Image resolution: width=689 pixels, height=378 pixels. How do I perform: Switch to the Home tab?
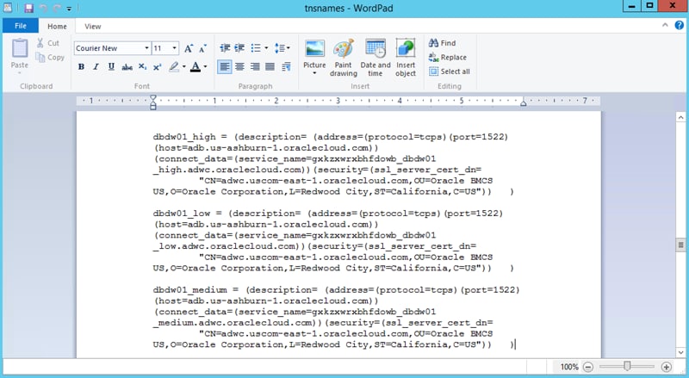[57, 27]
